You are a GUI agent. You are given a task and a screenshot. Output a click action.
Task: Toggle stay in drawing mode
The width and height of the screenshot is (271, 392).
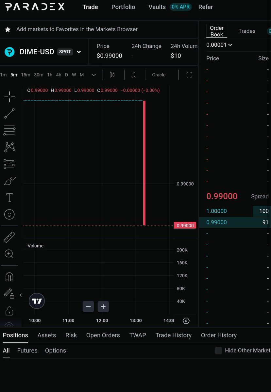pos(9,294)
